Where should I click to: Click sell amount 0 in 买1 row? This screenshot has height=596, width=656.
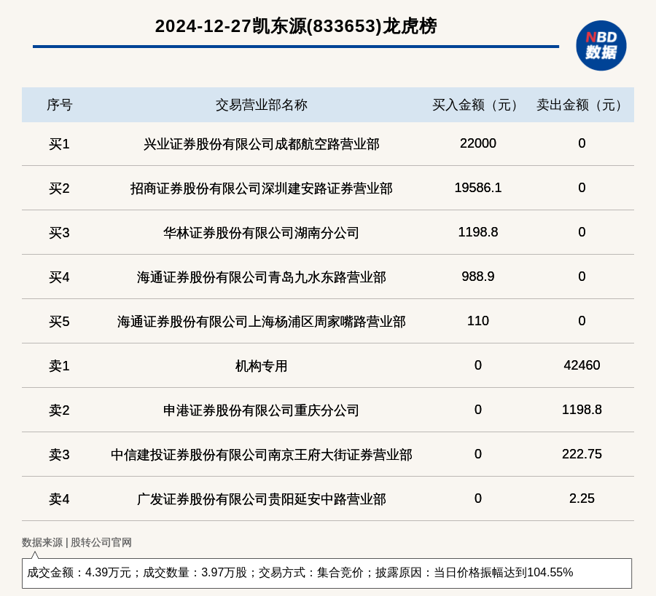[x=582, y=143]
